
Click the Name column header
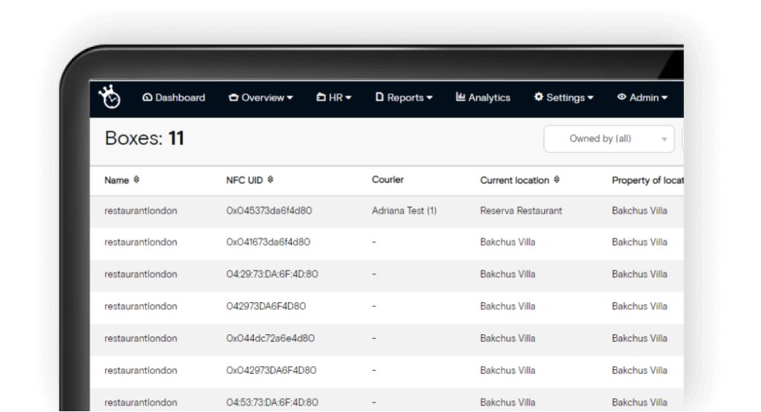[x=117, y=180]
